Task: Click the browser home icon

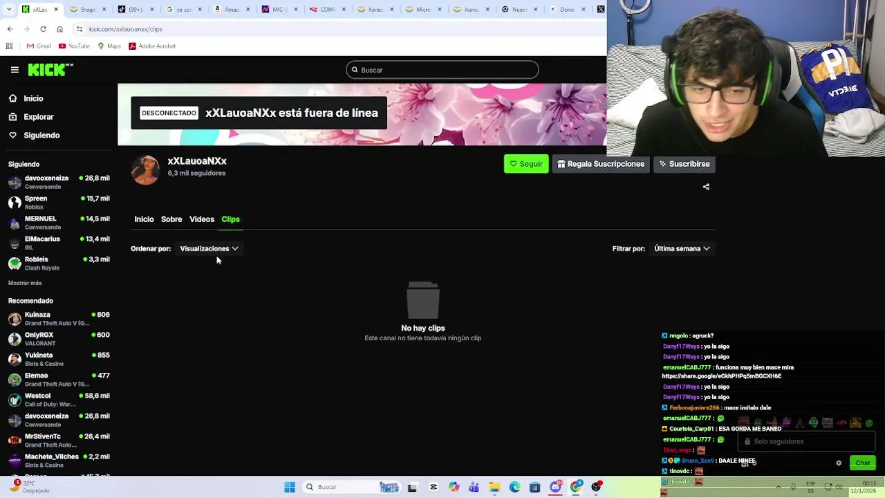Action: point(59,29)
